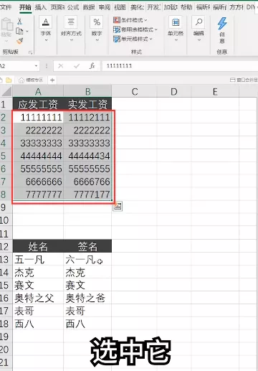
Task: Switch to the 数据 Data tab
Action: pyautogui.click(x=89, y=7)
